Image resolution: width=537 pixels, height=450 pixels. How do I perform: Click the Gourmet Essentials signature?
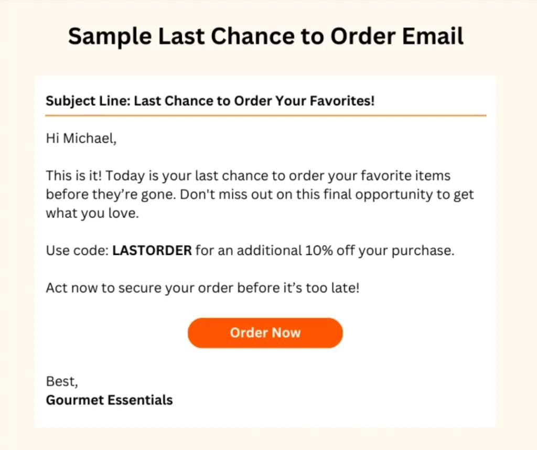click(109, 400)
